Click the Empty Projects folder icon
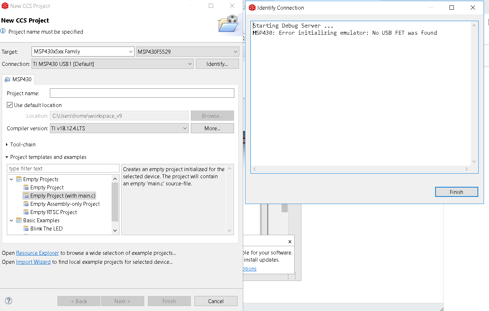The image size is (489, 311). [19, 179]
